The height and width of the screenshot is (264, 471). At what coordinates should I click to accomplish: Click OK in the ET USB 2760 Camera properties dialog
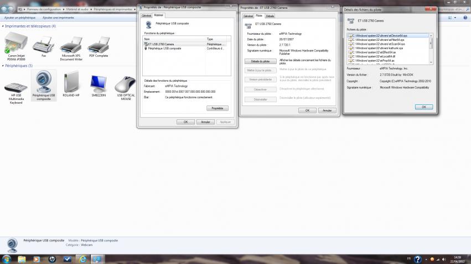[307, 110]
